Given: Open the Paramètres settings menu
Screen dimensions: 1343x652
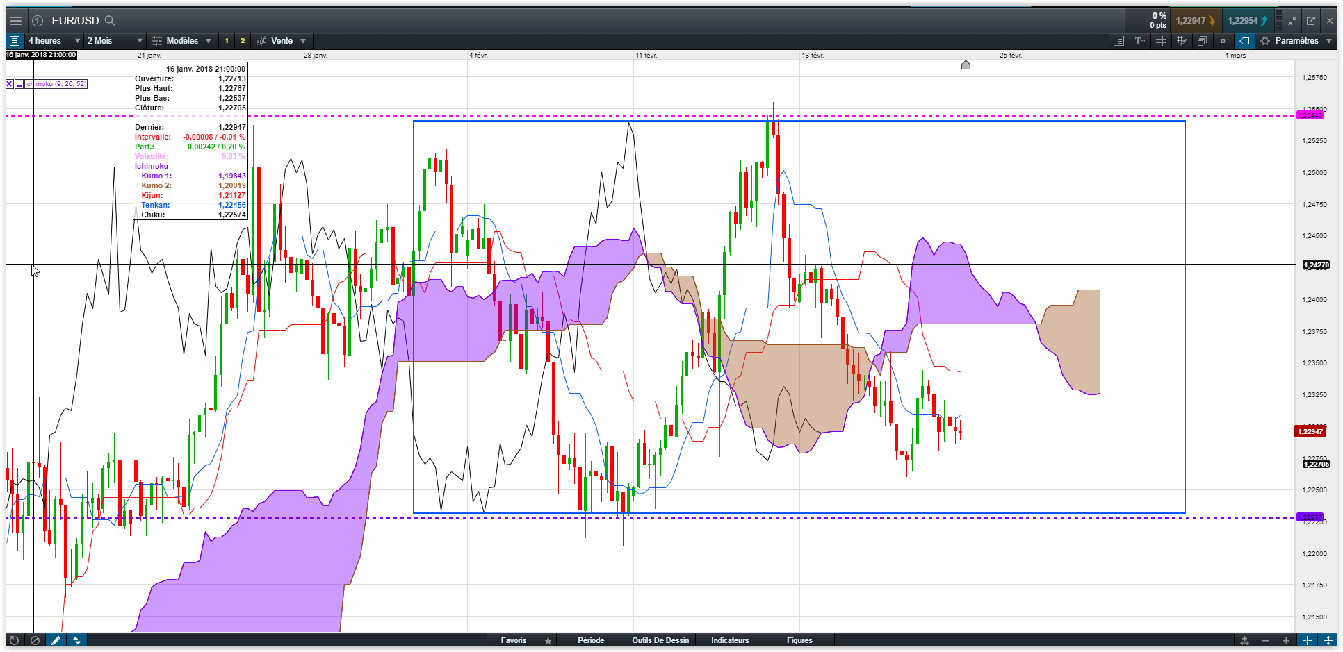Looking at the screenshot, I should click(x=1296, y=41).
